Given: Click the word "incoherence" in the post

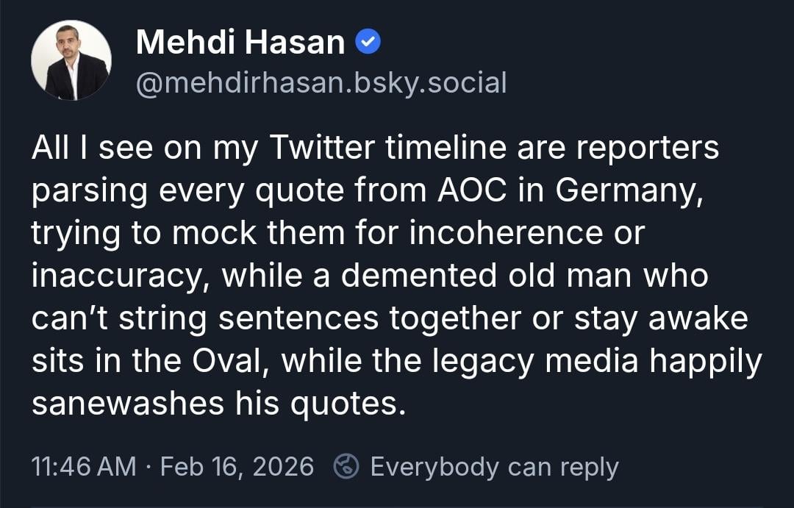Looking at the screenshot, I should [526, 234].
